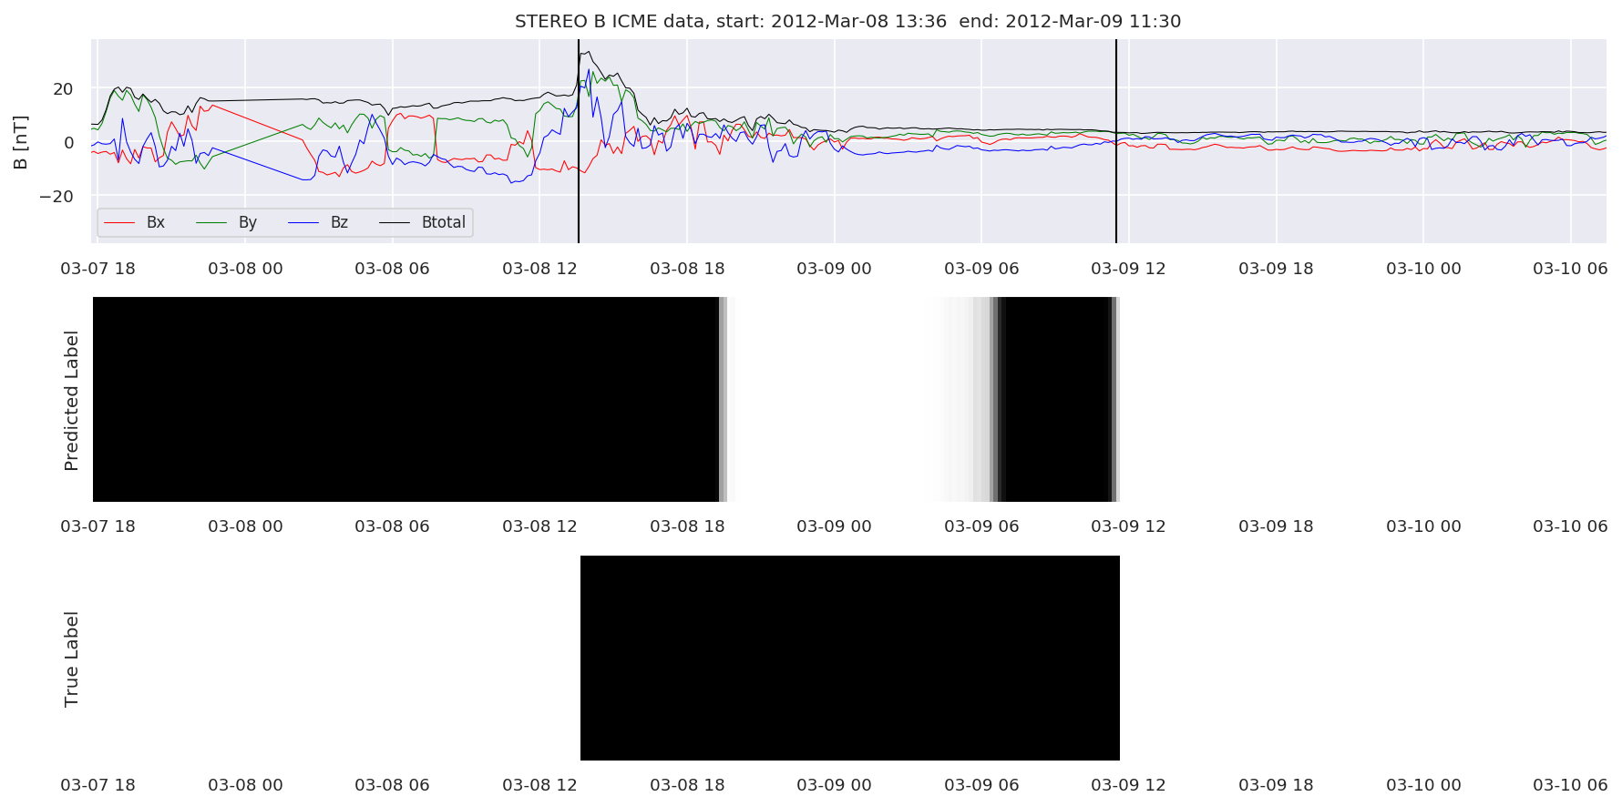The width and height of the screenshot is (1622, 807).
Task: Click the 'Btotal' legend label
Action: click(x=444, y=222)
